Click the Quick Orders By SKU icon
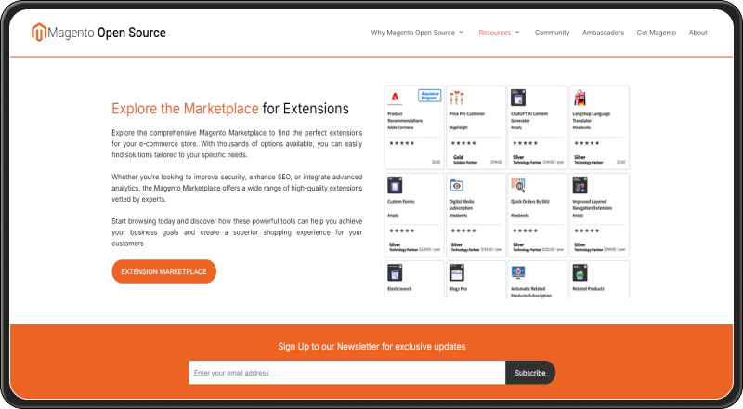Image resolution: width=743 pixels, height=409 pixels. pyautogui.click(x=518, y=185)
